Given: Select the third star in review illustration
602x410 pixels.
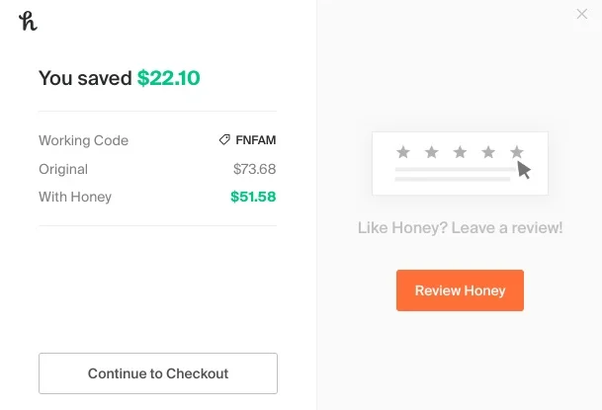Looking at the screenshot, I should [x=460, y=152].
